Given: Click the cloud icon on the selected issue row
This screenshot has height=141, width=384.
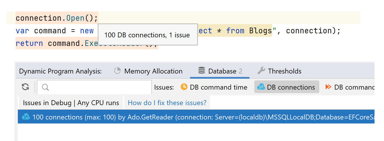Looking at the screenshot, I should tap(26, 117).
